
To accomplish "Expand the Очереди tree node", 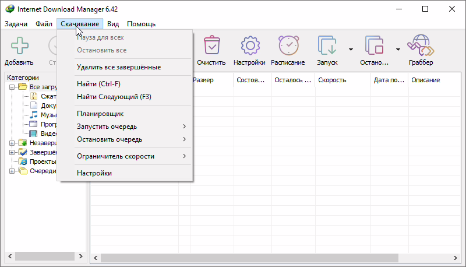I will pos(12,171).
